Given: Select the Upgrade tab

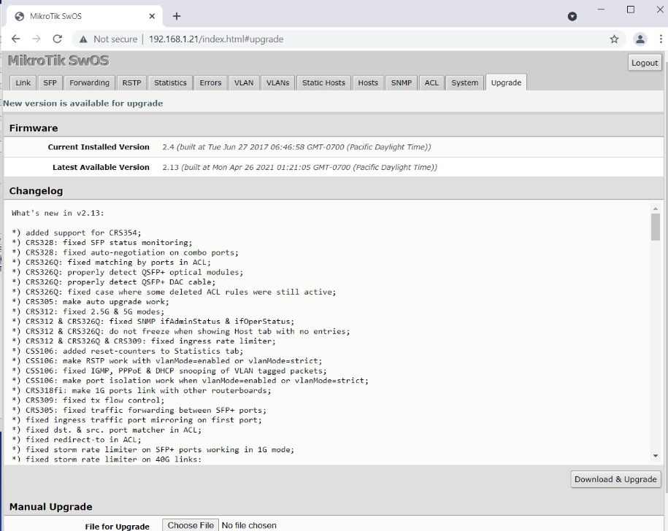Looking at the screenshot, I should coord(506,82).
